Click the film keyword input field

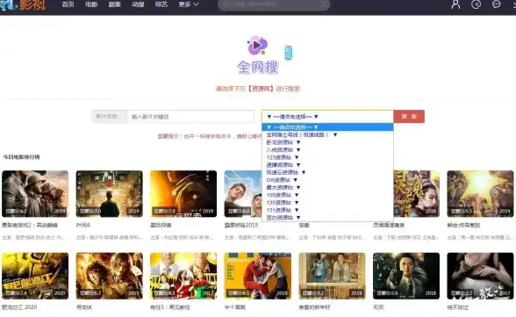coord(190,117)
